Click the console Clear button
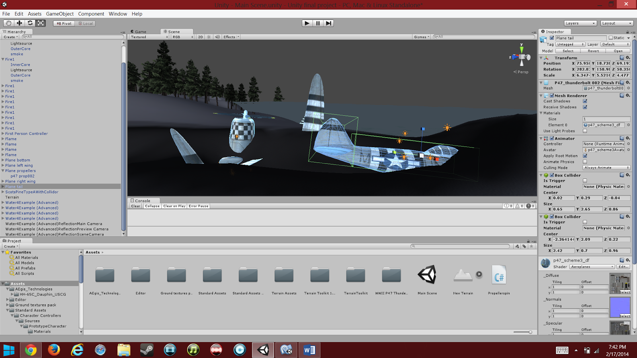The image size is (637, 358). coord(136,206)
